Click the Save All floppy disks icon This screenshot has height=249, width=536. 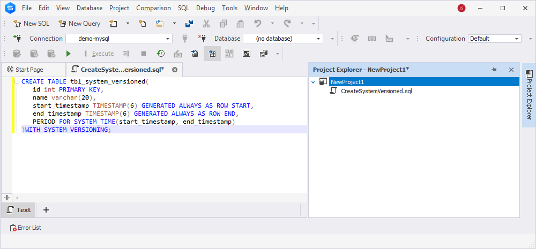click(189, 24)
